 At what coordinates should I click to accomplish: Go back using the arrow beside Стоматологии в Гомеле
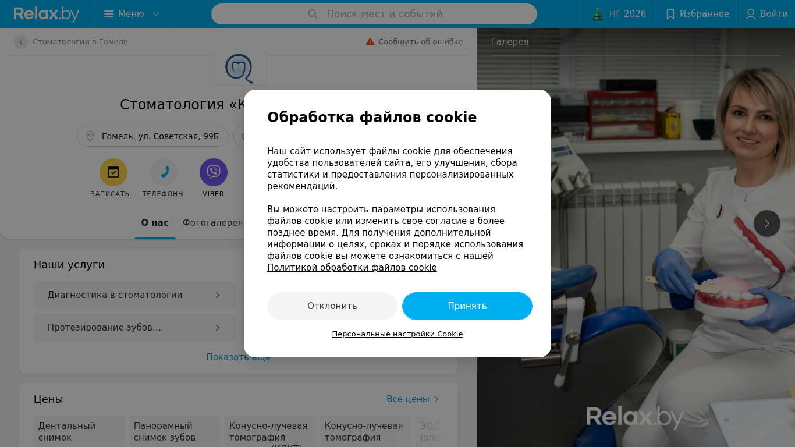[21, 42]
